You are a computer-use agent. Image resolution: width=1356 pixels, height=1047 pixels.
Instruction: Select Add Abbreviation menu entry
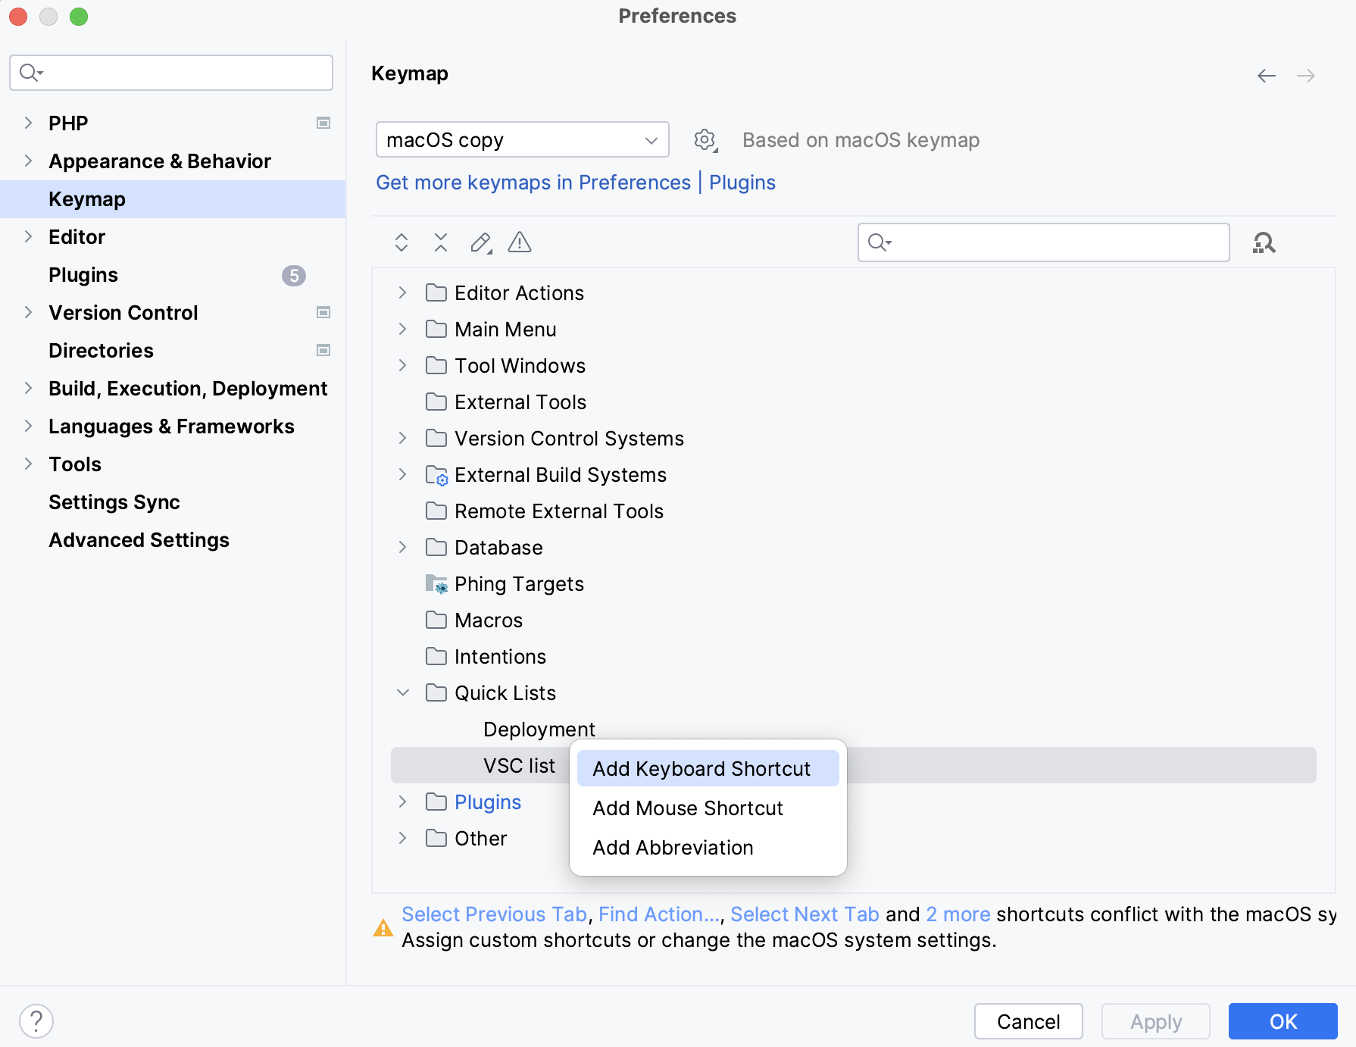(x=672, y=847)
